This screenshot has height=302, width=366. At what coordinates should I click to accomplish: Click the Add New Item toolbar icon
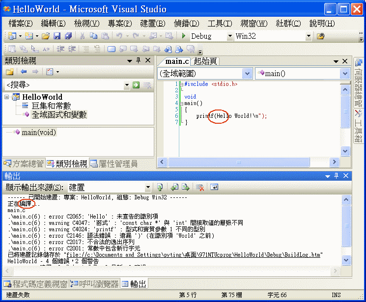pos(29,36)
